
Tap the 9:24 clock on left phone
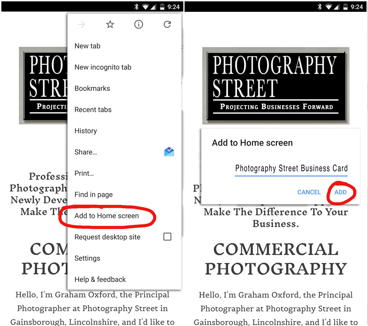click(x=173, y=7)
